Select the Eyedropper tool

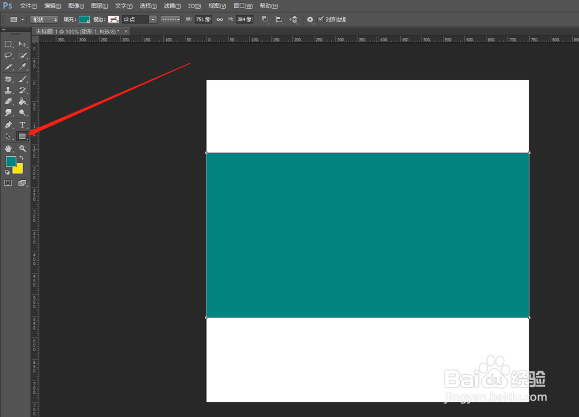(23, 67)
